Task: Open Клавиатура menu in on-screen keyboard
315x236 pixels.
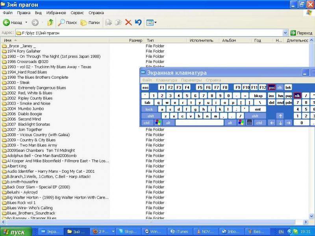Action: 166,80
